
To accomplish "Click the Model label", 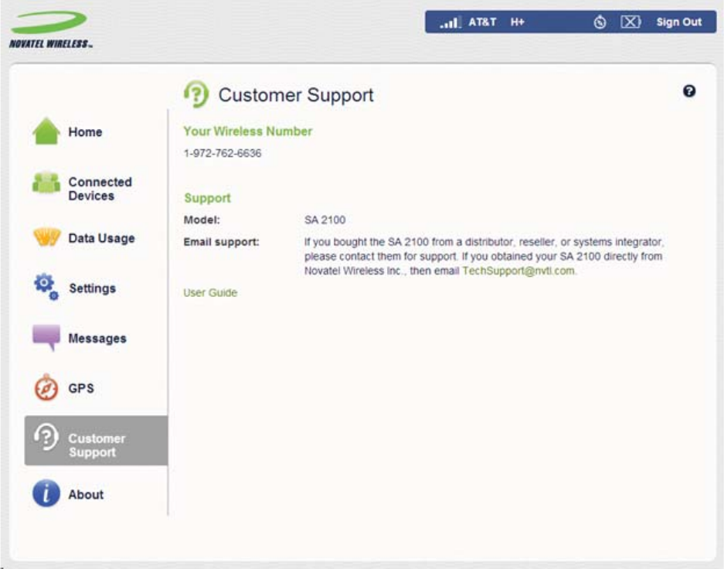I will [x=202, y=220].
